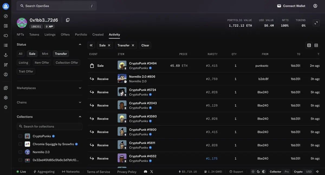Image resolution: width=325 pixels, height=175 pixels.
Task: Select the All status filter
Action: (x=21, y=54)
